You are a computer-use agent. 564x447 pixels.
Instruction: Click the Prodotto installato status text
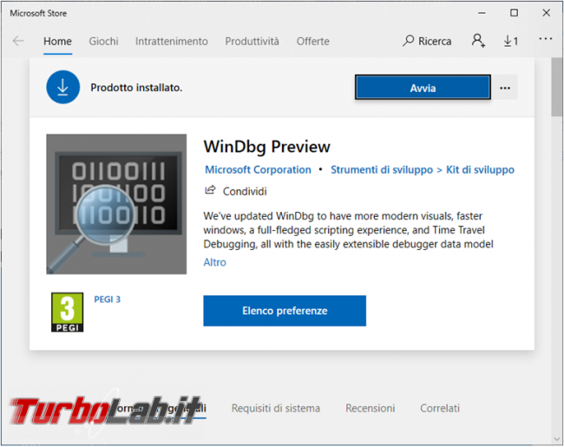coord(136,88)
